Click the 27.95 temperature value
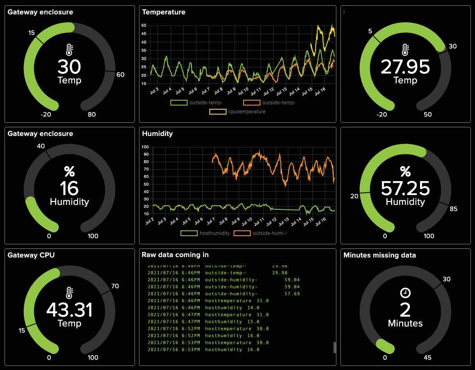Image resolution: width=475 pixels, height=370 pixels. pos(405,67)
